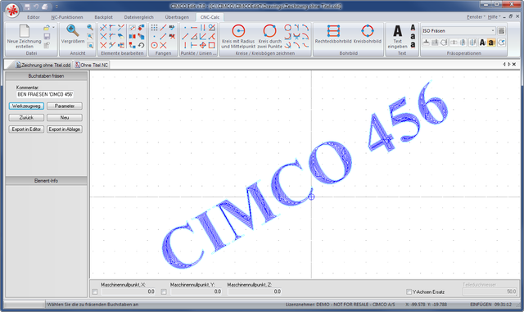Select Kreis durch zwei Punkte tool

click(x=269, y=31)
